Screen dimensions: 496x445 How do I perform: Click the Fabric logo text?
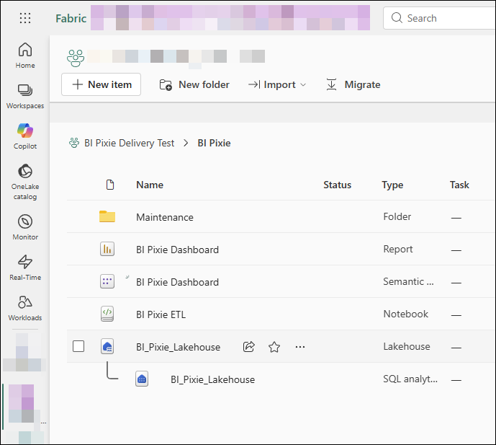point(71,18)
